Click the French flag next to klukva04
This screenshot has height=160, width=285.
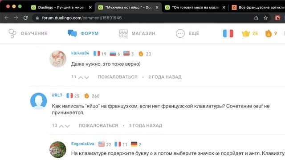(97, 53)
